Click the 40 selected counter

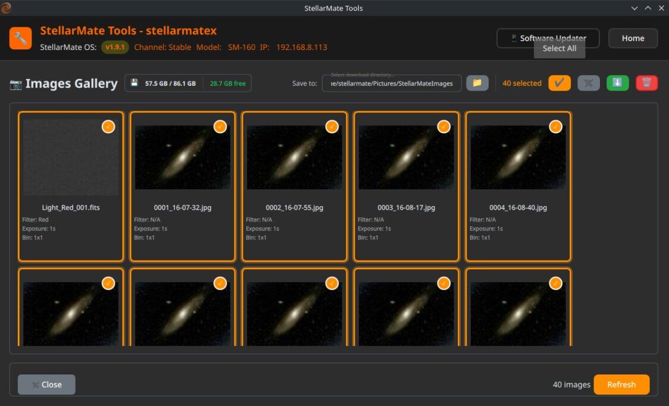pos(522,83)
